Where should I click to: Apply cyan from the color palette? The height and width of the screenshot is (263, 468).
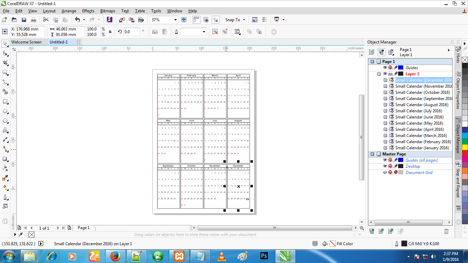pos(465,135)
